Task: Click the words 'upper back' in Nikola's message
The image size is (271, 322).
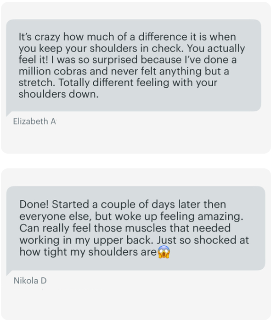Action: pos(122,240)
